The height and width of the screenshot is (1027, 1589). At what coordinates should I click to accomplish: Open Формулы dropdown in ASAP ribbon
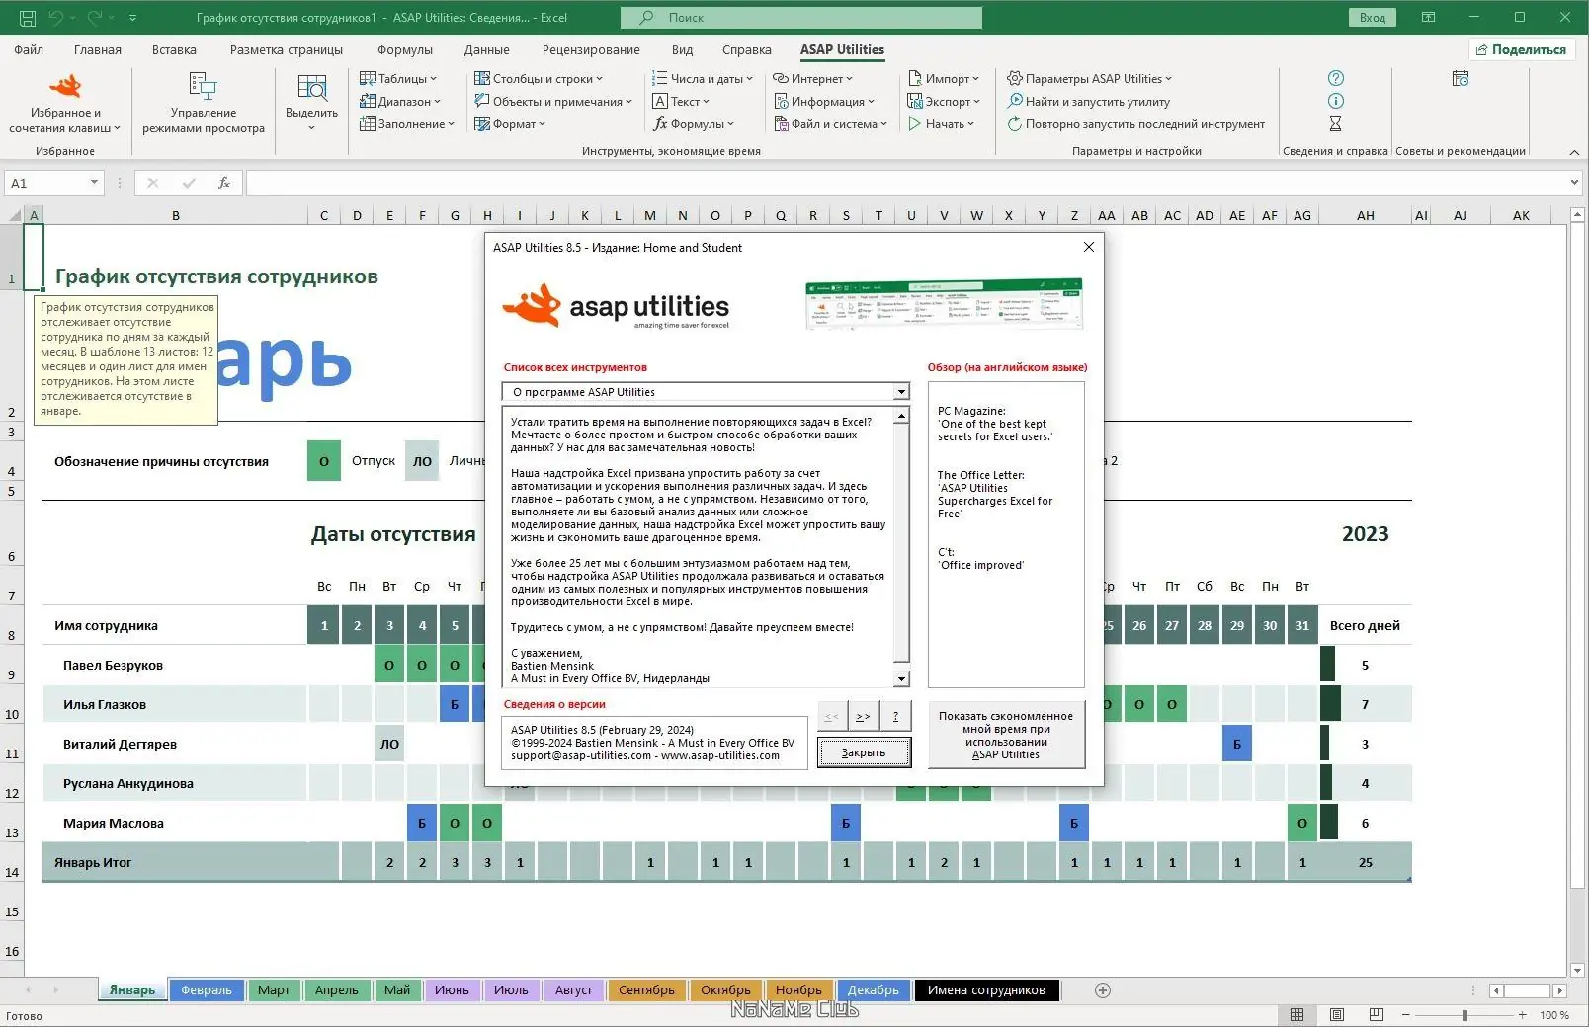point(694,124)
